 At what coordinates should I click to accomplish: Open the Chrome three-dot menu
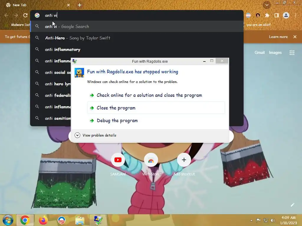coord(296,15)
